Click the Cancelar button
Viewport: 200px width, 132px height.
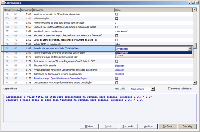(187, 127)
